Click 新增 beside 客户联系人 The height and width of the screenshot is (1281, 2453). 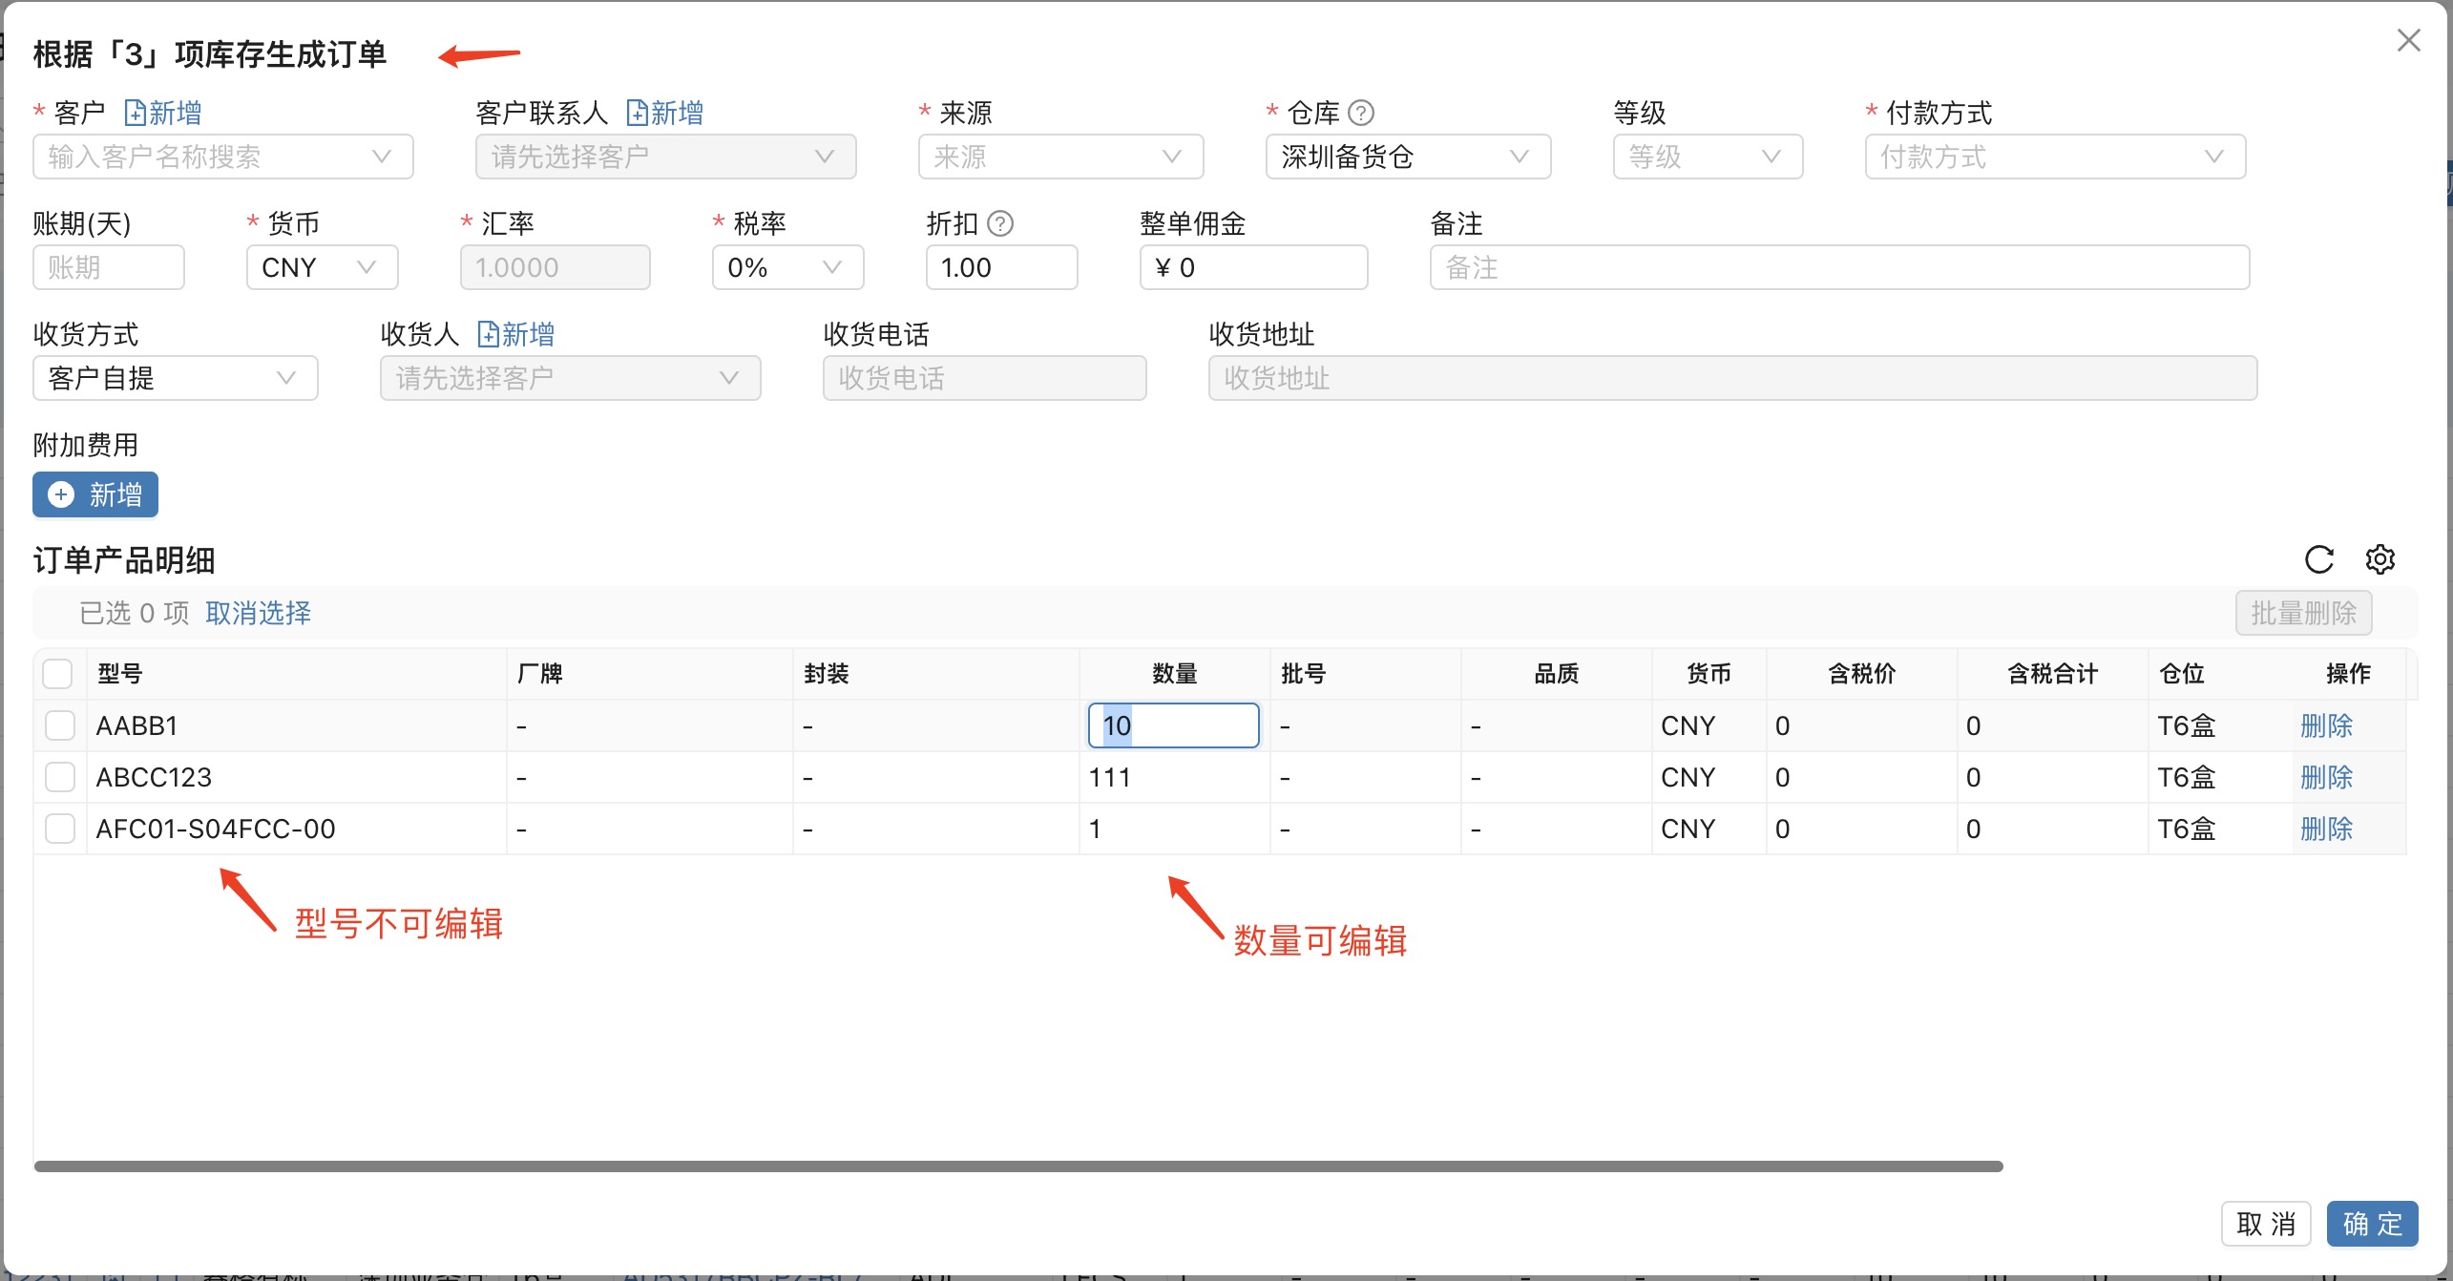pyautogui.click(x=665, y=112)
